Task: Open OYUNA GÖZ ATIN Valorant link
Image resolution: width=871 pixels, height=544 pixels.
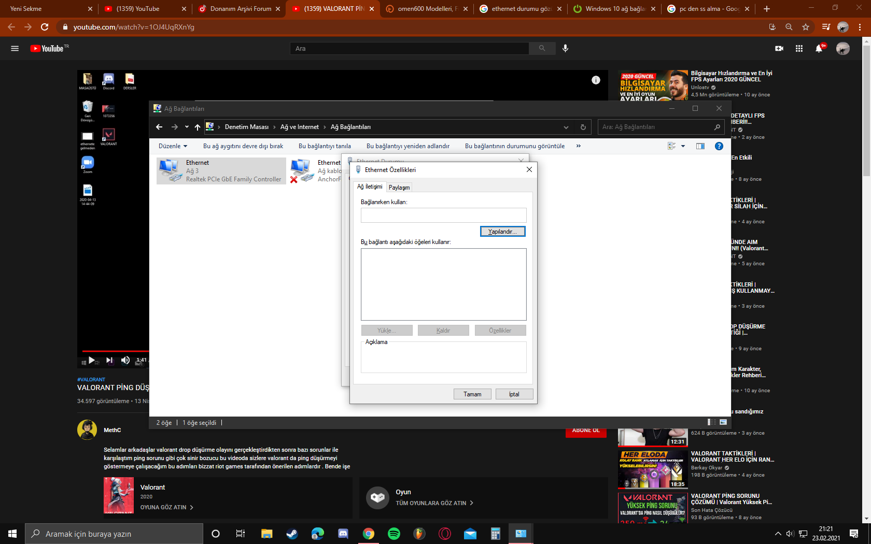Action: (x=167, y=507)
